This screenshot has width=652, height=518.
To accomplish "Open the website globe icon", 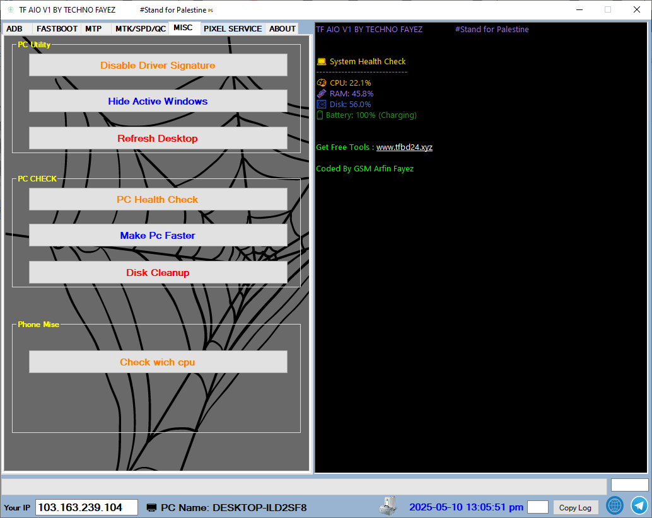I will pos(615,505).
